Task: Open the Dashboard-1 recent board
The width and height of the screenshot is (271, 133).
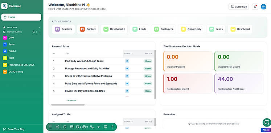Action: coord(114,29)
